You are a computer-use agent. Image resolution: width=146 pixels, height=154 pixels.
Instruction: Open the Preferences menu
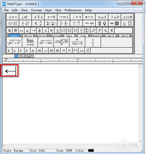pos(73,10)
